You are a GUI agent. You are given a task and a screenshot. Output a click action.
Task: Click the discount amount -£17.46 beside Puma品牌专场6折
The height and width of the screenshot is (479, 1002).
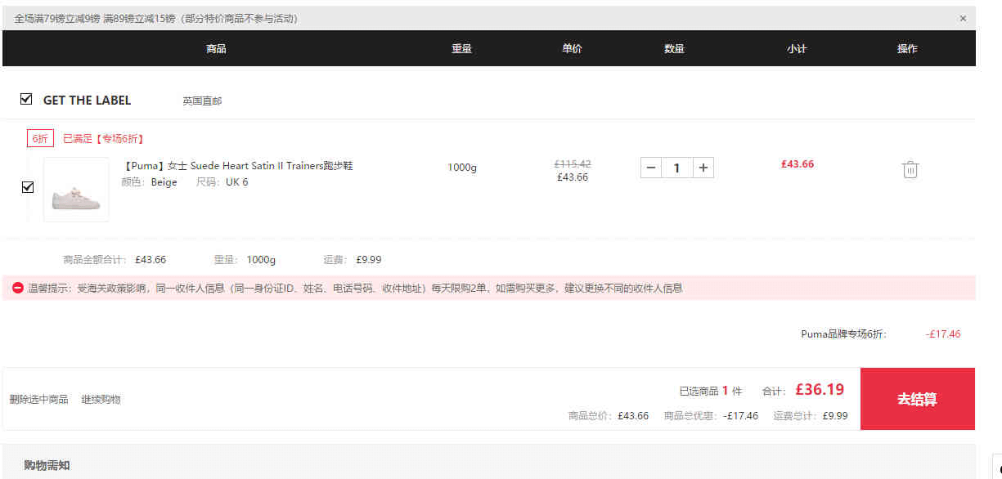943,334
